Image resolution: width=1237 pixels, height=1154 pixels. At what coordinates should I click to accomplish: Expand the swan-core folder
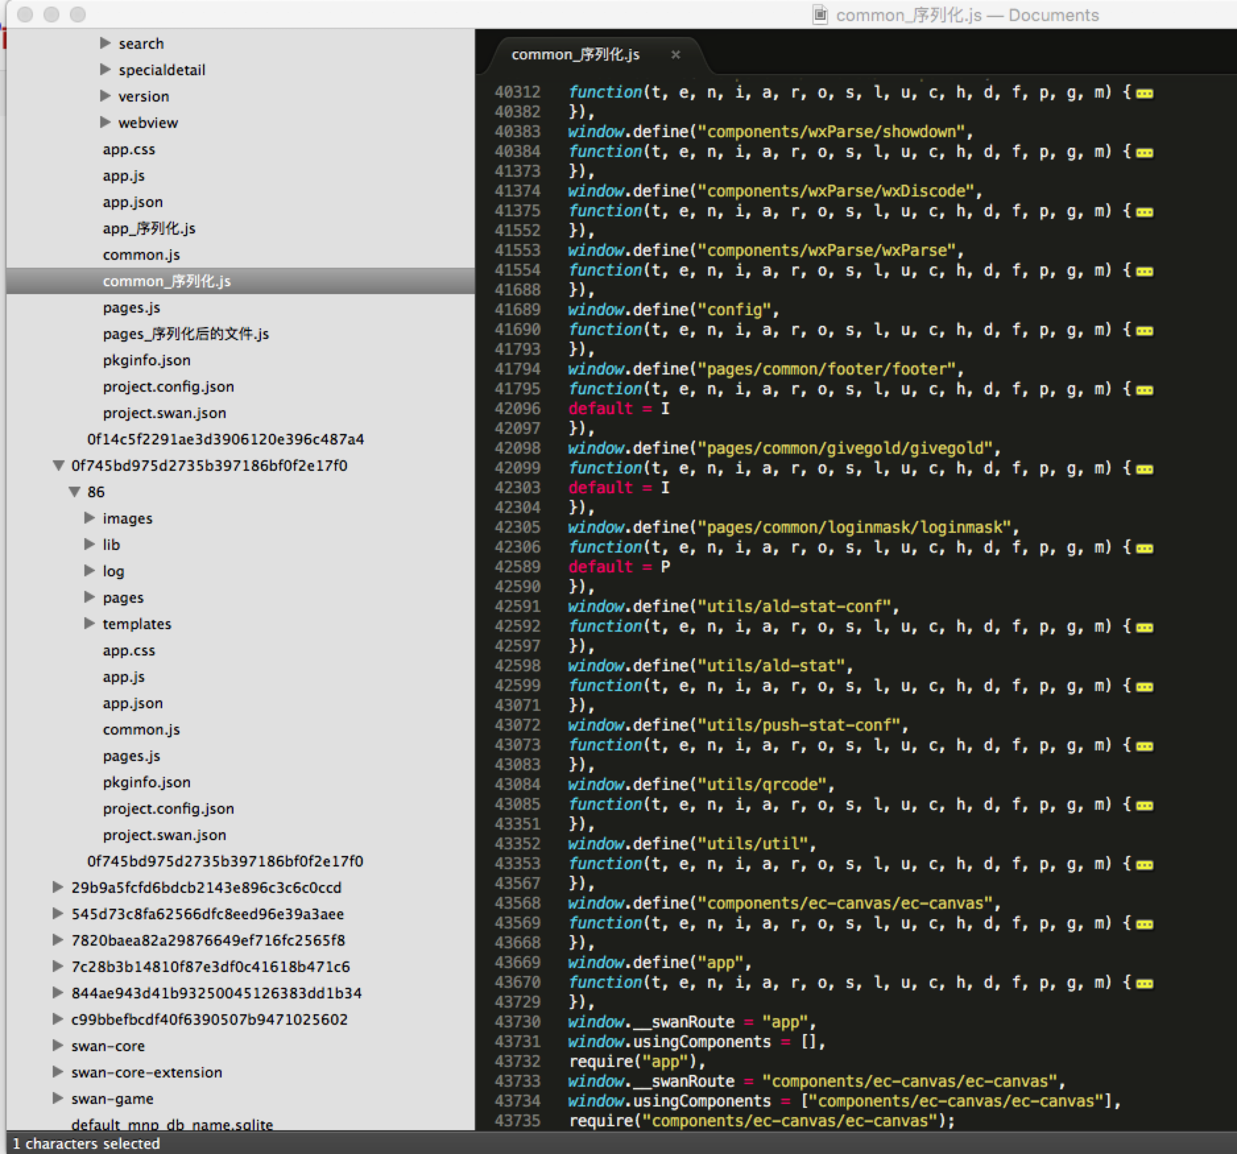(58, 1046)
